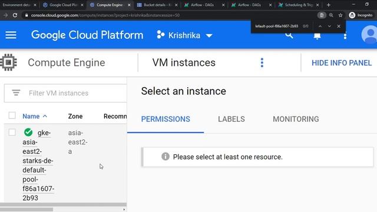
Task: Switch to the MONITORING tab
Action: coord(296,119)
